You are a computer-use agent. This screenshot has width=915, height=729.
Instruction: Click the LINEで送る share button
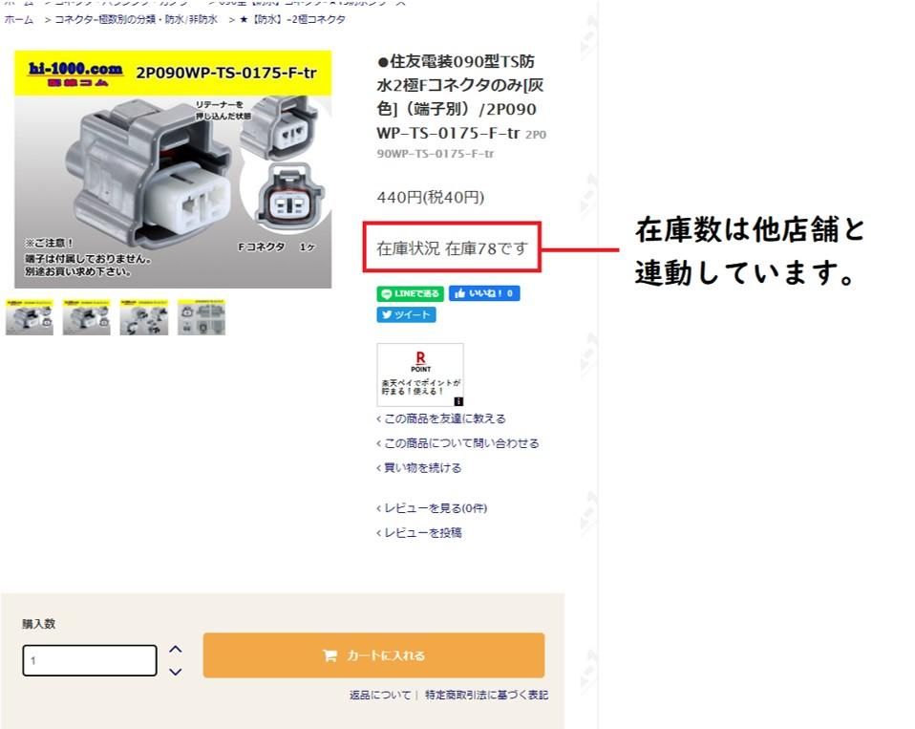pyautogui.click(x=411, y=293)
